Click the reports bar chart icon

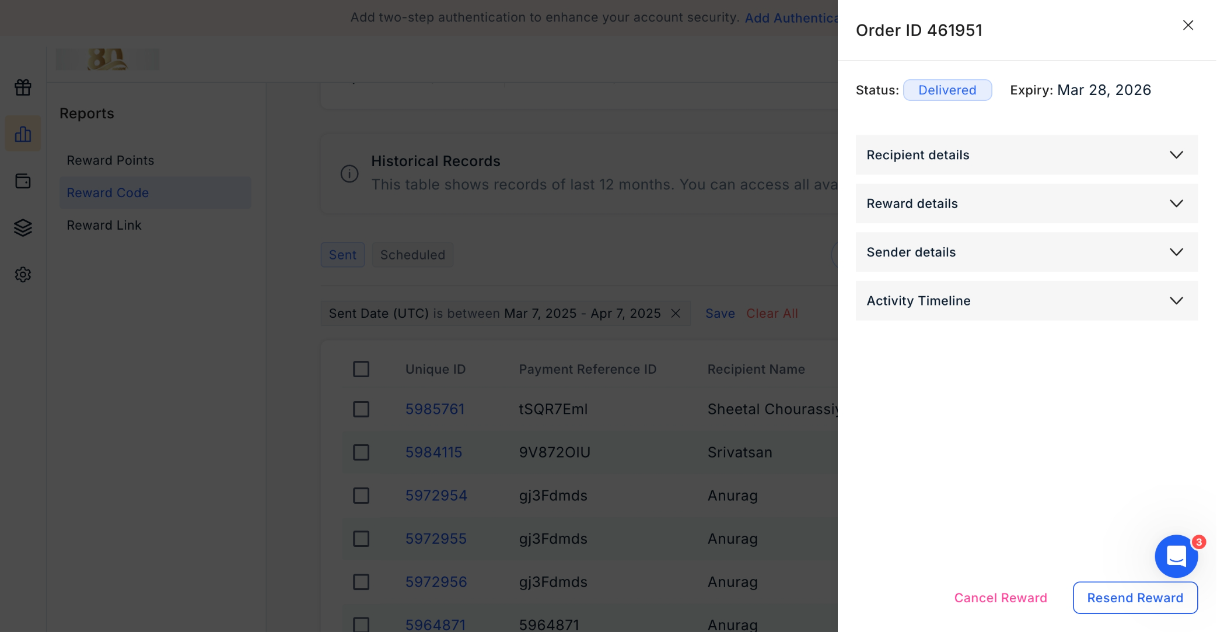23,134
